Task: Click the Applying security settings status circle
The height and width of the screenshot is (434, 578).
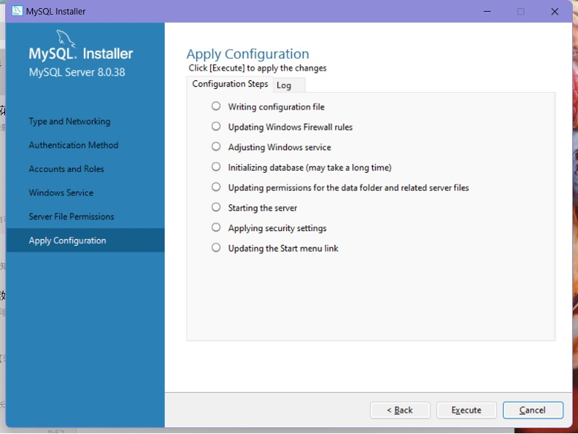Action: pyautogui.click(x=216, y=228)
